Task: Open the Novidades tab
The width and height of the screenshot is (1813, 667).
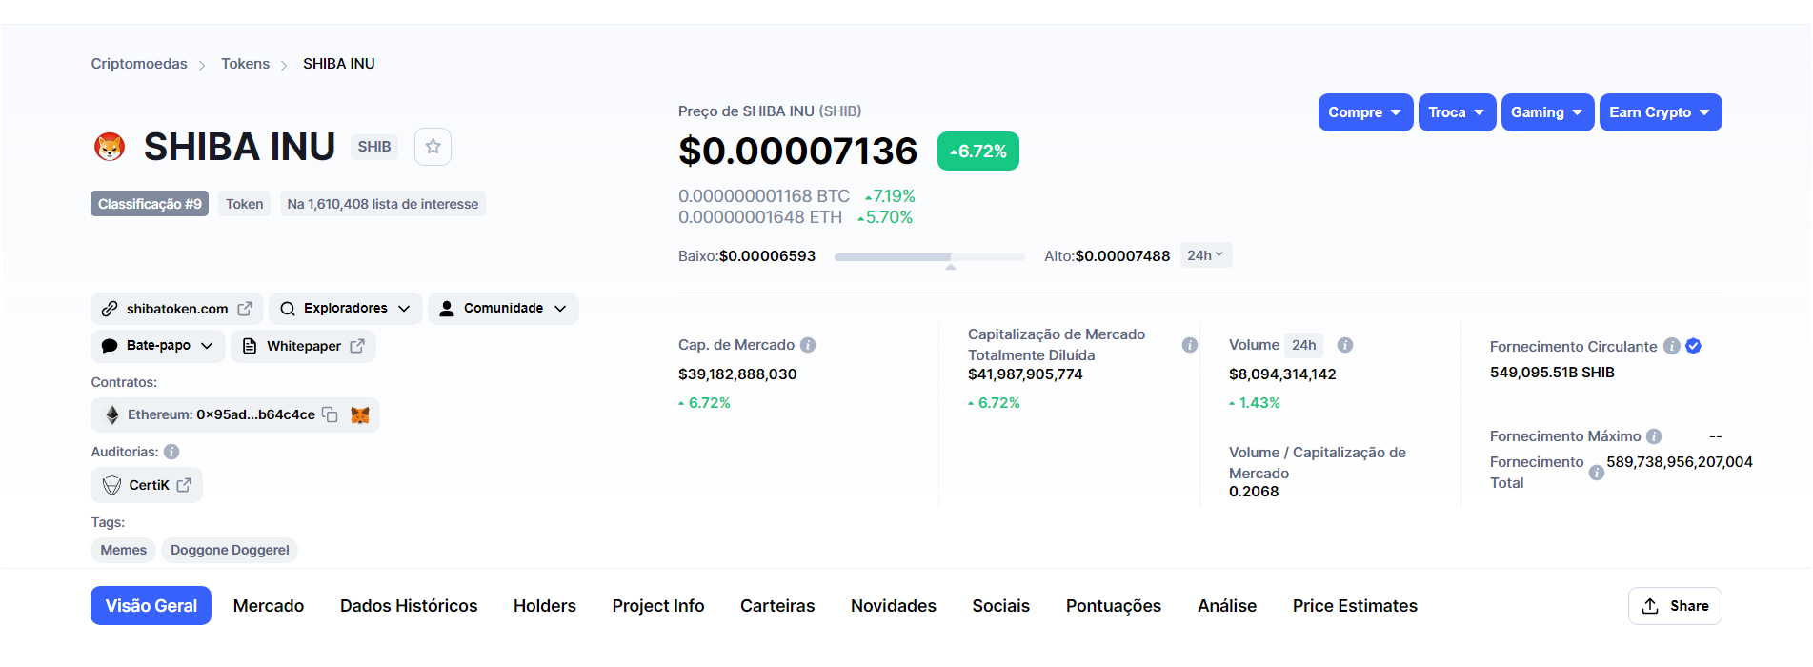Action: coord(894,606)
